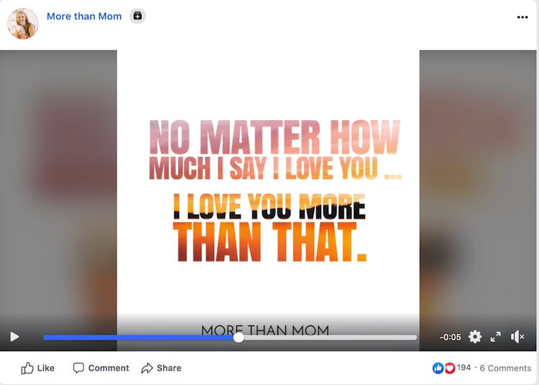
Task: Open the three-dot post options menu
Action: [x=522, y=17]
